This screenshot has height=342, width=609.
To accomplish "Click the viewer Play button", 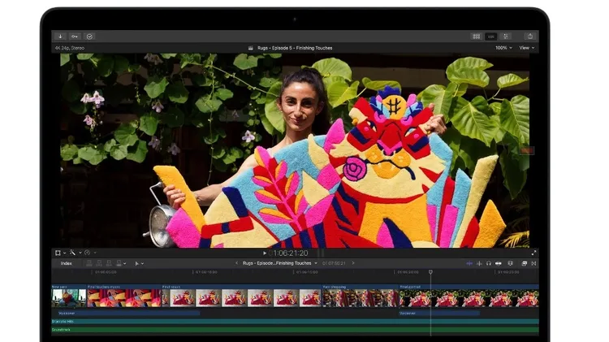I will click(x=265, y=253).
